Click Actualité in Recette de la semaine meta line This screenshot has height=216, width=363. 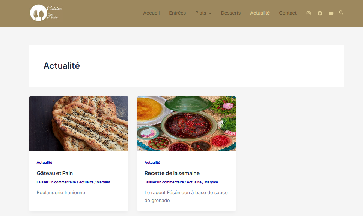[194, 182]
